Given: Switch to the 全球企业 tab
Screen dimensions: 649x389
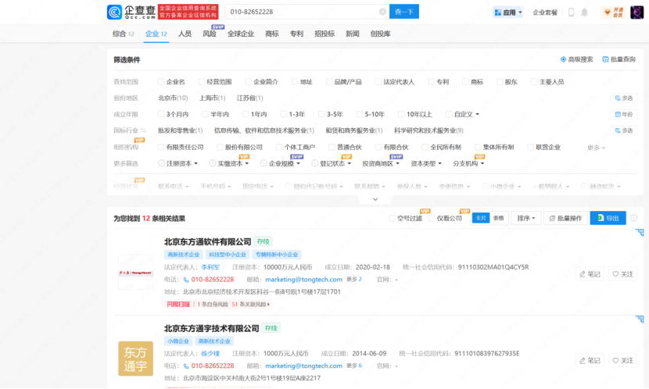Looking at the screenshot, I should 241,34.
